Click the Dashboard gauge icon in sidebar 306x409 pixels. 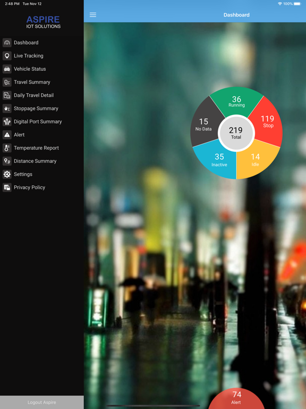pyautogui.click(x=7, y=43)
